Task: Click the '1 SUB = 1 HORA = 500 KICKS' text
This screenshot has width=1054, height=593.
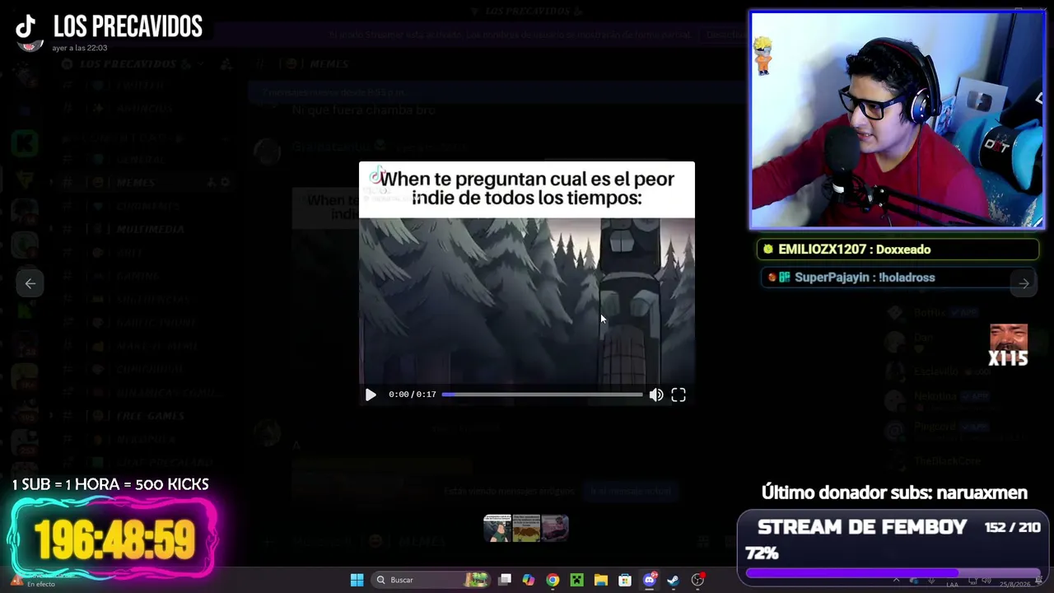Action: click(110, 484)
